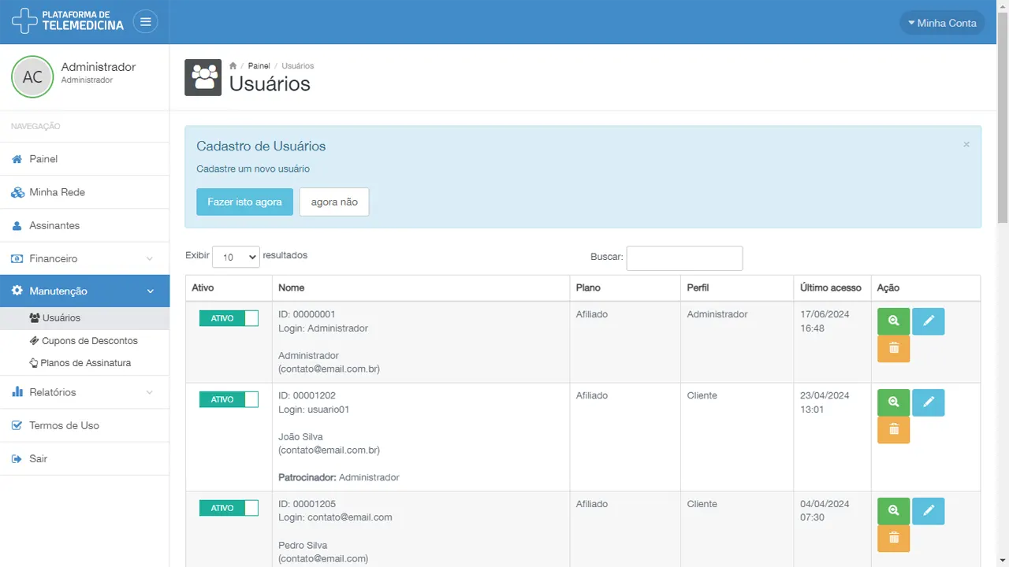Open Painel in the sidebar
The image size is (1009, 567).
click(84, 159)
